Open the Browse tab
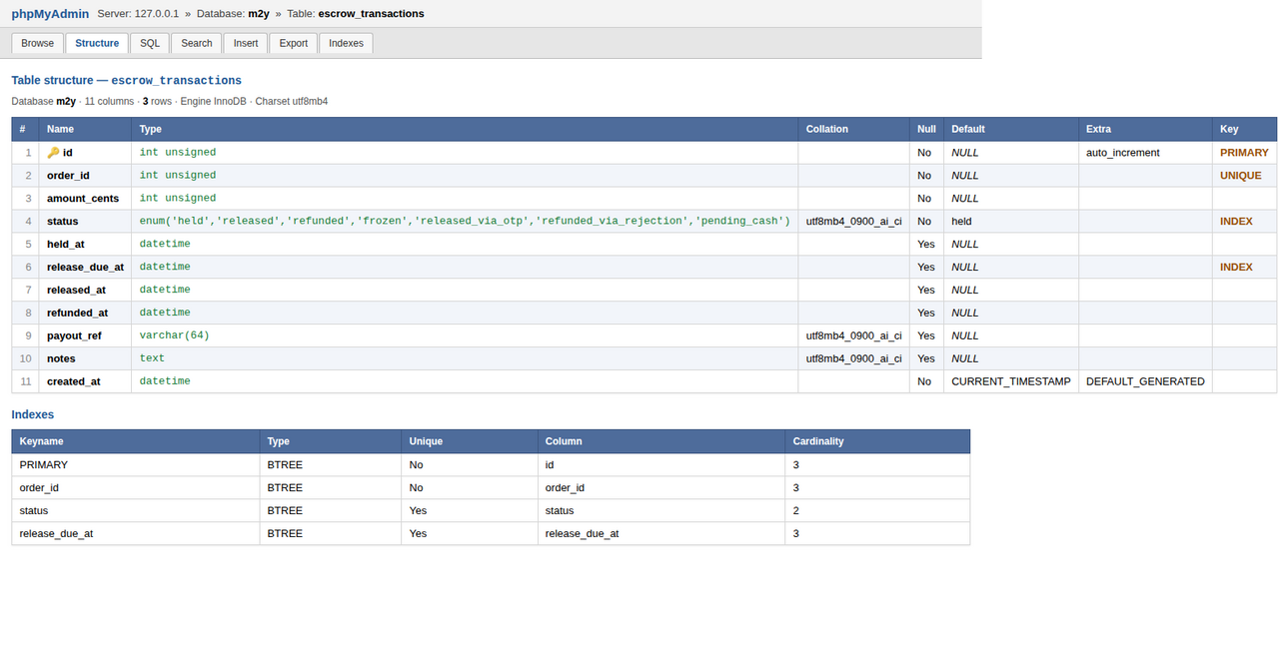 [x=37, y=43]
